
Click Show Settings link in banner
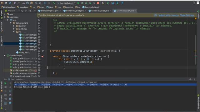187,15
